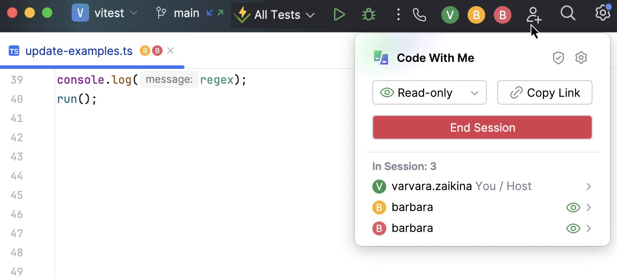Open the three-dot more actions menu

point(398,15)
